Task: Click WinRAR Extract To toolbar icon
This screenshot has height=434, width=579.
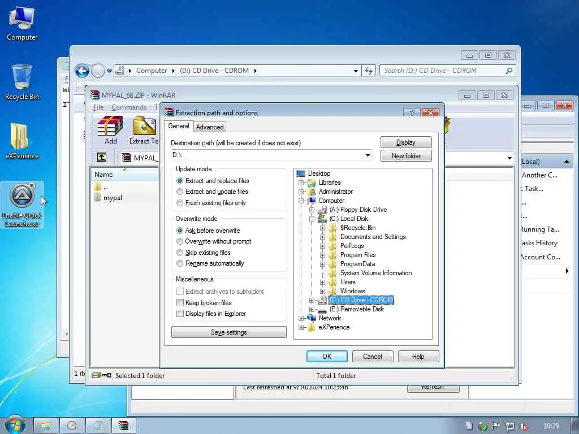Action: tap(144, 130)
